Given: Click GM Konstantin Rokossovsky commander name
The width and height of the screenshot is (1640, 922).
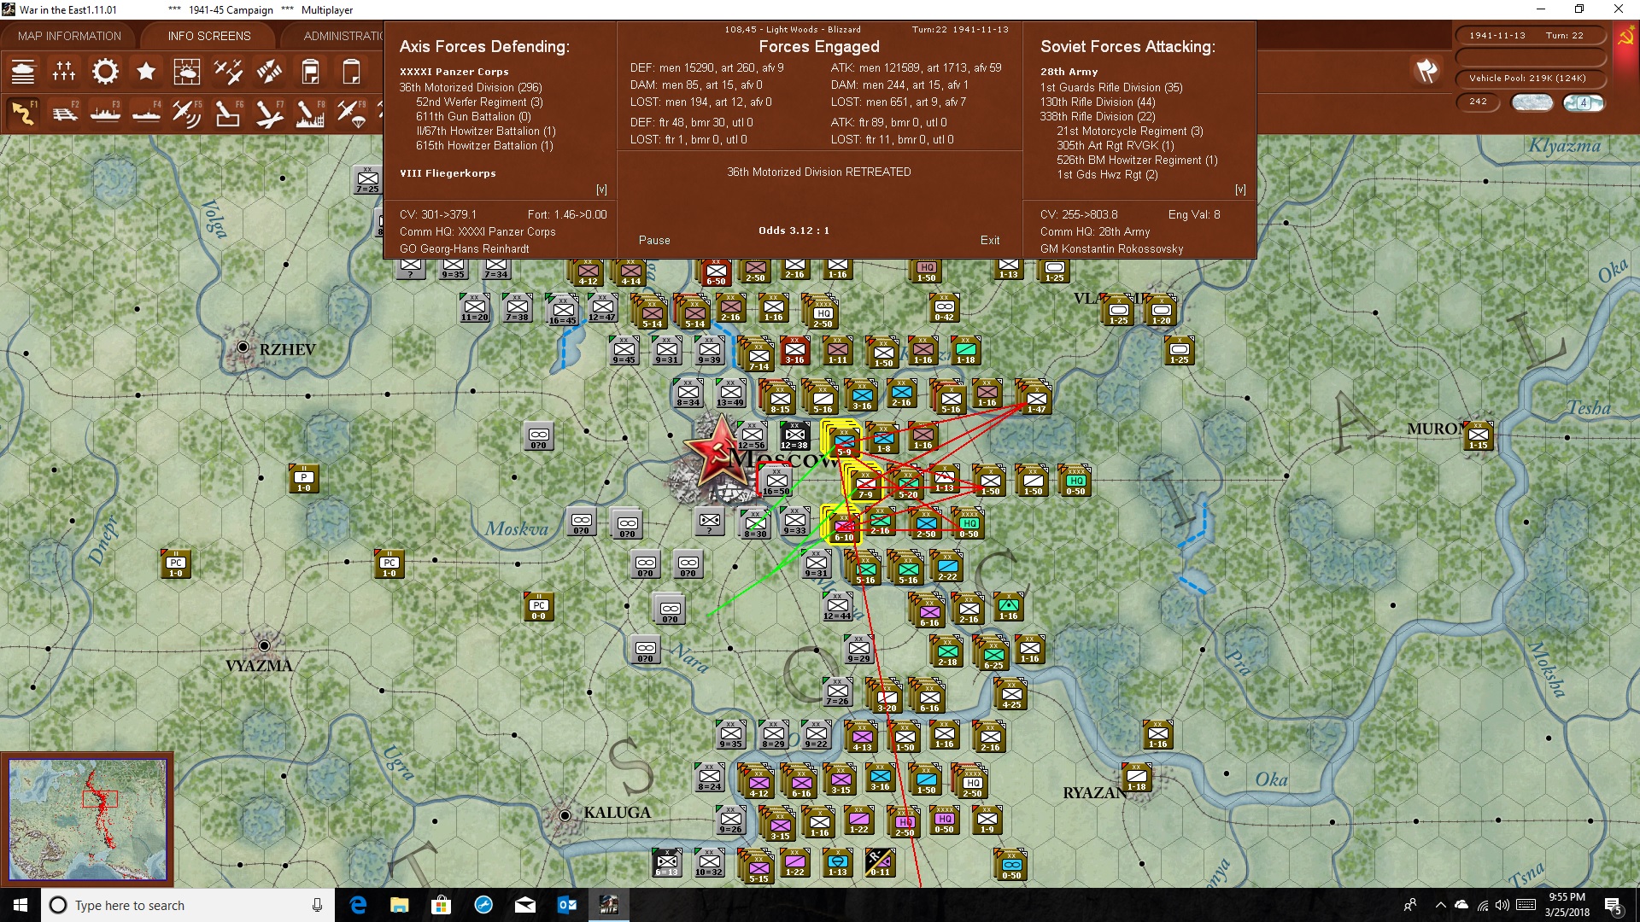Looking at the screenshot, I should coord(1111,248).
